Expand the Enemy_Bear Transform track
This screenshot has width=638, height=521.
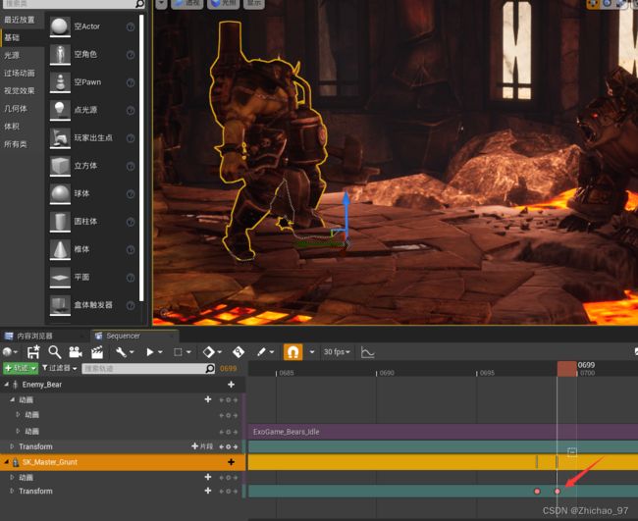coord(12,446)
